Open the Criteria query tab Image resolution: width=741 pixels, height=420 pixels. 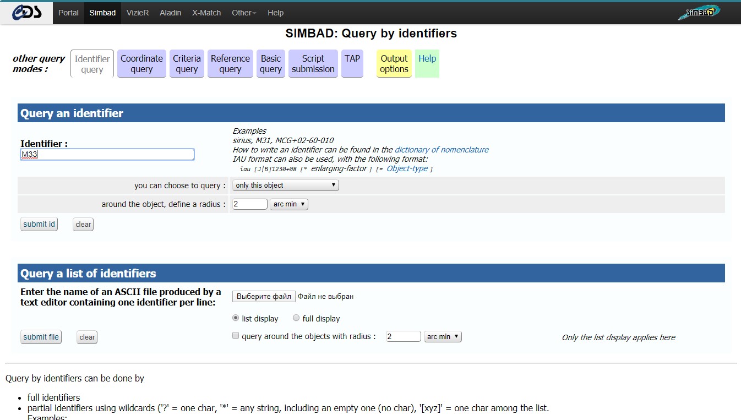tap(187, 64)
